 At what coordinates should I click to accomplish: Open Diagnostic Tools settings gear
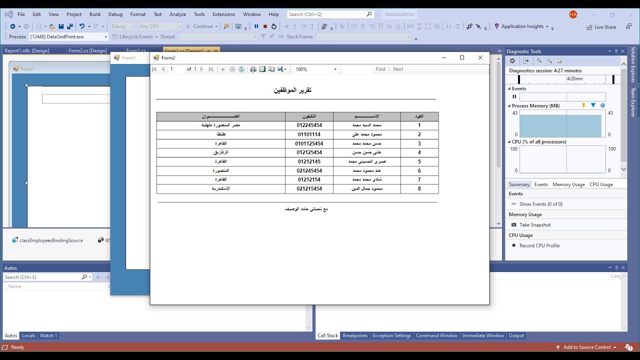[512, 61]
